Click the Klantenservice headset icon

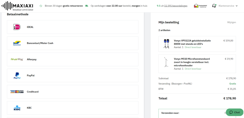tap(214, 6)
